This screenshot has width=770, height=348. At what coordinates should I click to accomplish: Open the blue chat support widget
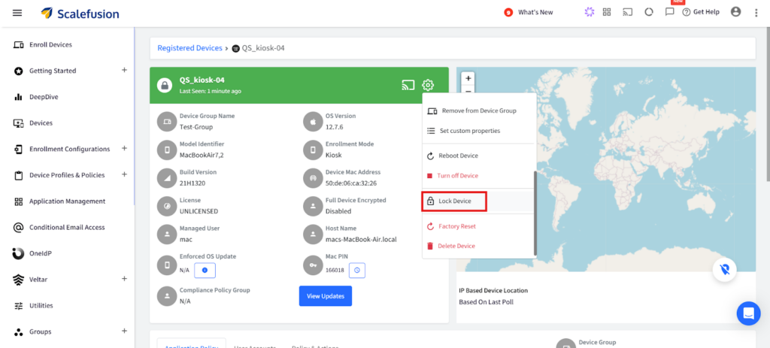coord(748,313)
